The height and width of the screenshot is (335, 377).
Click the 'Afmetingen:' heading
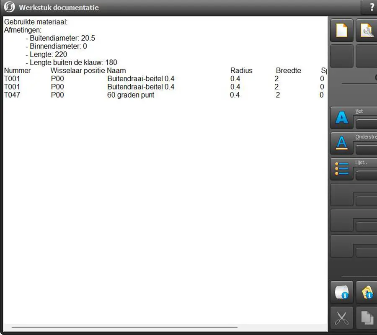point(23,30)
